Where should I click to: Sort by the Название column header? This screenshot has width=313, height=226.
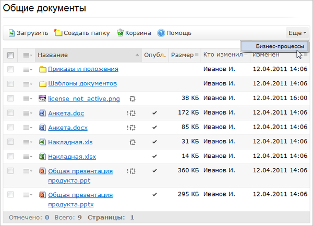53,55
